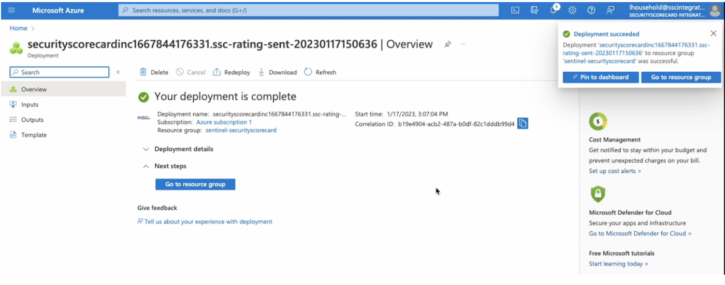The image size is (725, 285).
Task: Click the Microsoft Azure brand title
Action: pyautogui.click(x=58, y=10)
